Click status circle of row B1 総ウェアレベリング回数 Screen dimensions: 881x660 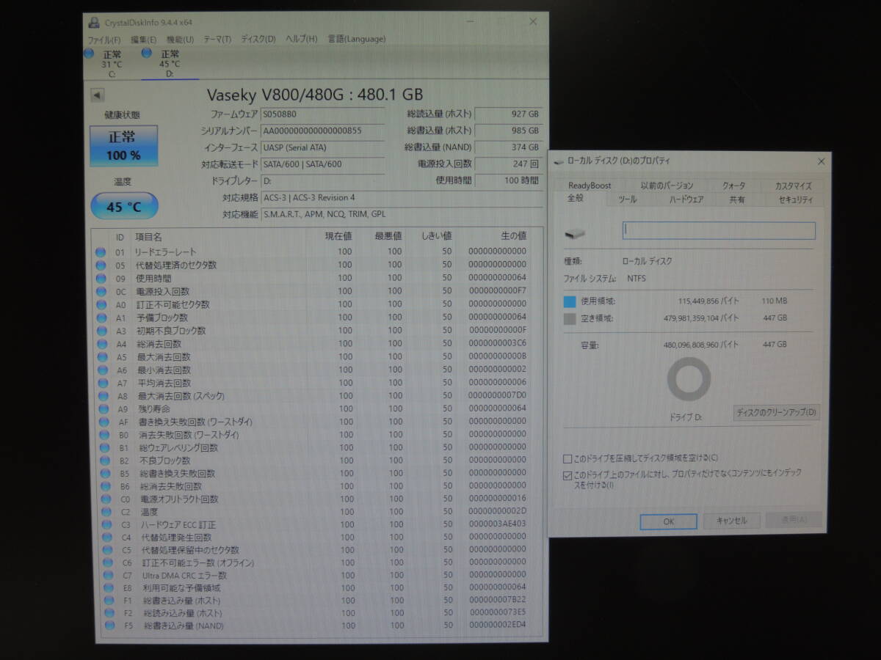(x=103, y=447)
